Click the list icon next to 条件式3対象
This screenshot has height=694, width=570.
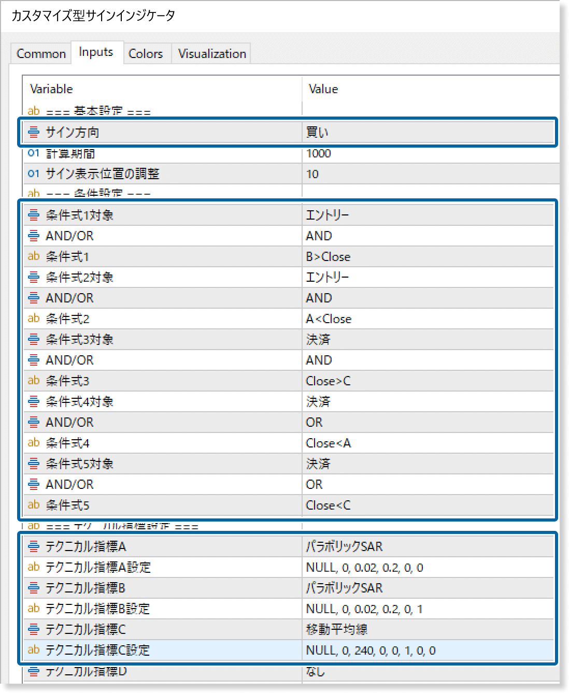(x=33, y=339)
